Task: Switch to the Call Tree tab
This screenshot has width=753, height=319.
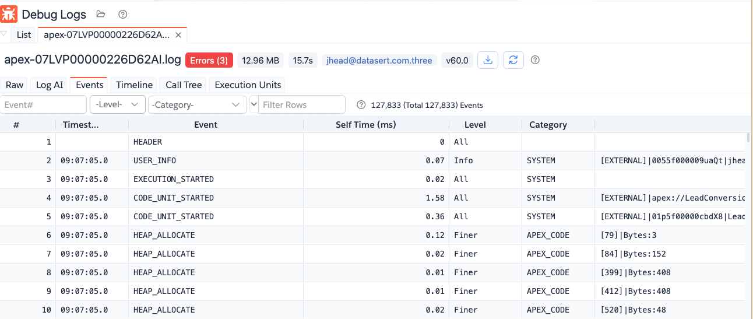Action: tap(184, 85)
